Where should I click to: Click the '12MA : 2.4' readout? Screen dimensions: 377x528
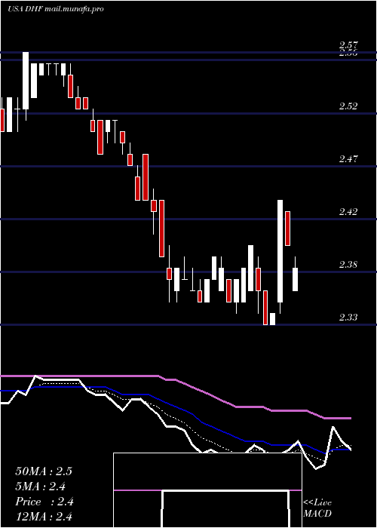pos(44,517)
